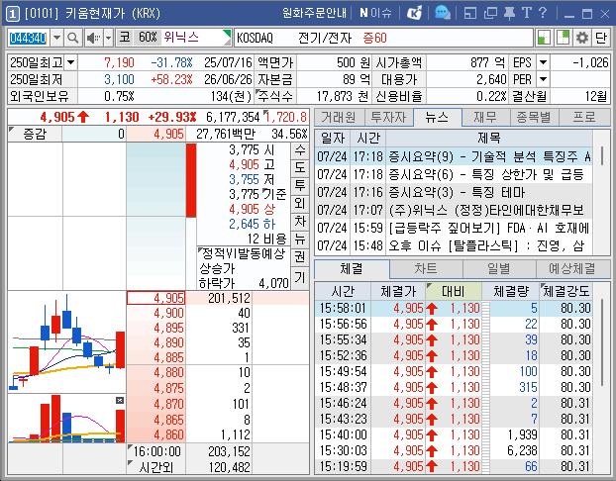The image size is (616, 481).
Task: Click the 체결량 column header
Action: (510, 291)
